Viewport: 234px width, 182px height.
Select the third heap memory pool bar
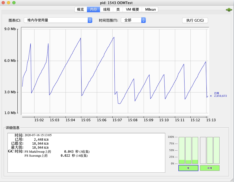point(195,150)
